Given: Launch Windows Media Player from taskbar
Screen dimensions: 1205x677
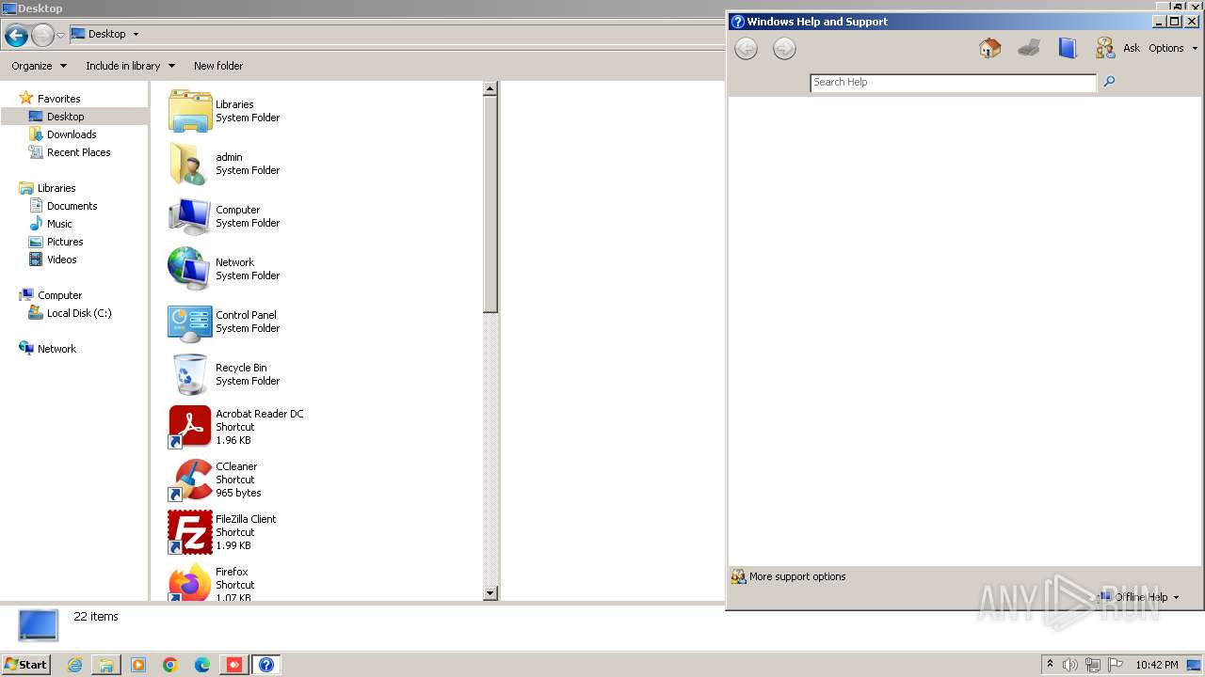Looking at the screenshot, I should click(138, 665).
